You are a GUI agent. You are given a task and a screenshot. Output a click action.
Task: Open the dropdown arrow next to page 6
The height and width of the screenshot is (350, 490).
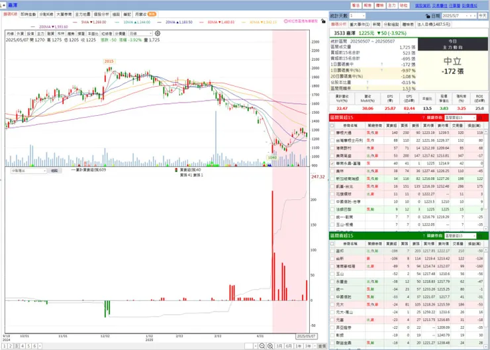point(40,346)
